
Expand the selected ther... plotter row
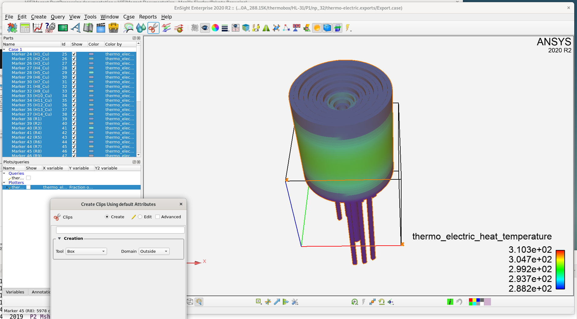tap(7, 187)
